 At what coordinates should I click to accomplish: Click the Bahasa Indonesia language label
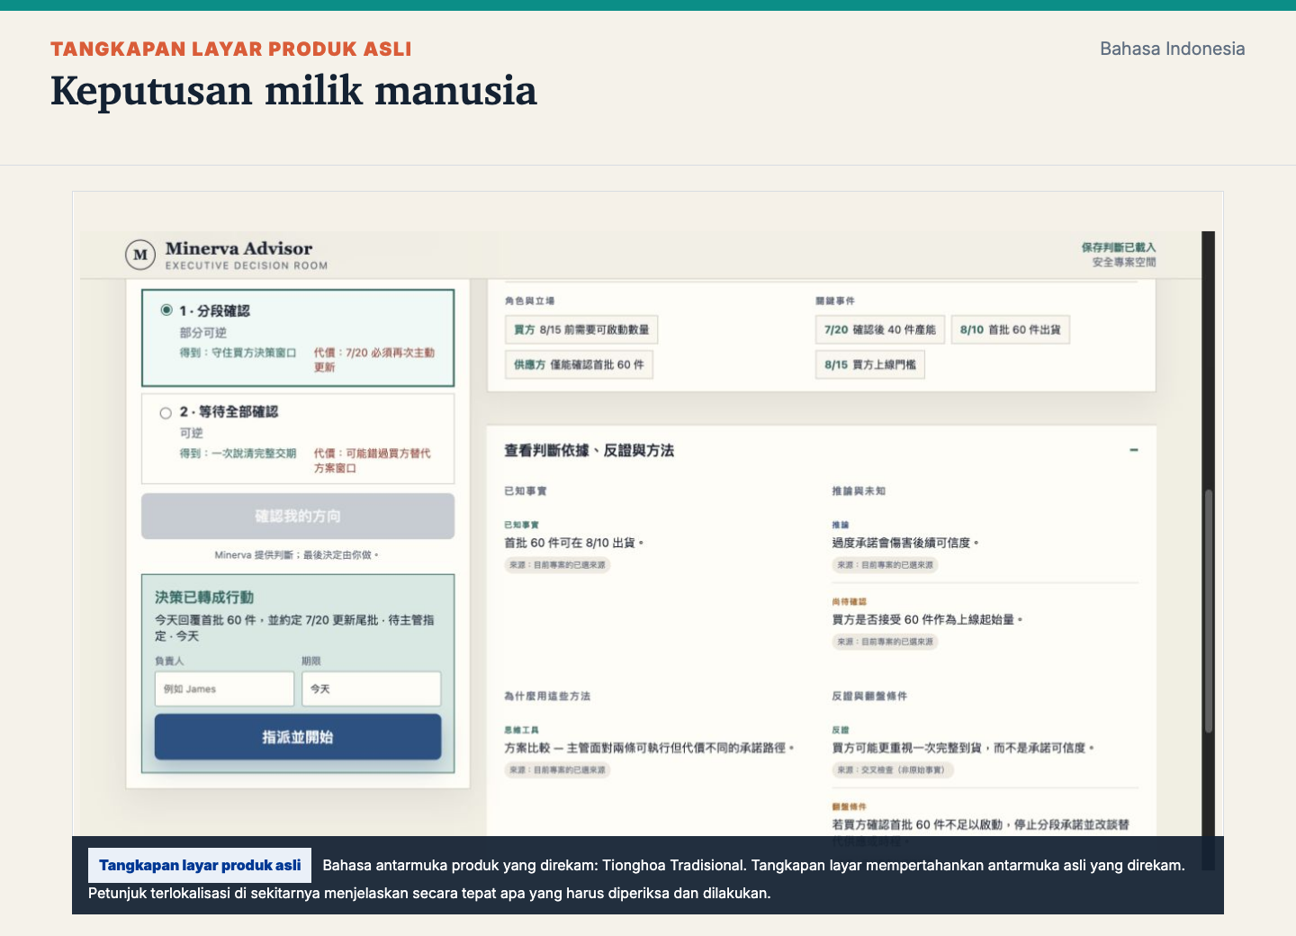[x=1173, y=49]
